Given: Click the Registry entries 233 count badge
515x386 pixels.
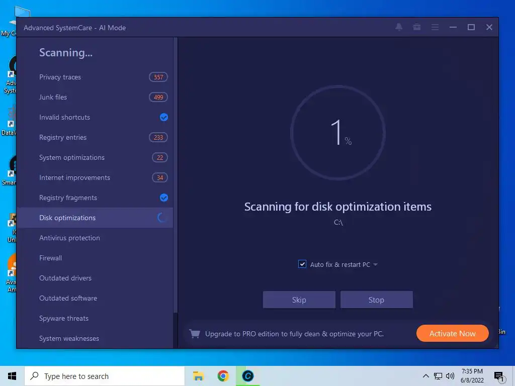Looking at the screenshot, I should [158, 137].
